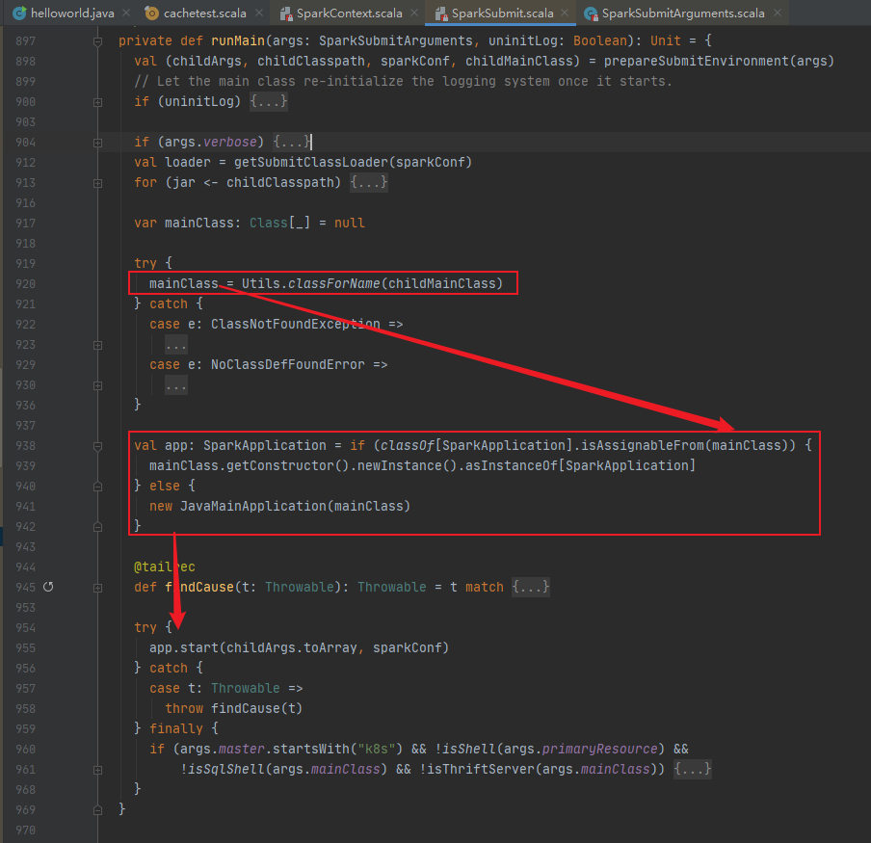Image resolution: width=871 pixels, height=843 pixels.
Task: Expand the {...} placeholder after isThriftServer
Action: (x=692, y=769)
